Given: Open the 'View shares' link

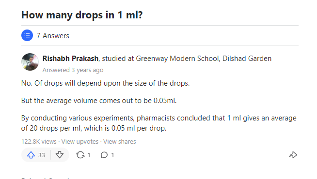Looking at the screenshot, I should [120, 142].
